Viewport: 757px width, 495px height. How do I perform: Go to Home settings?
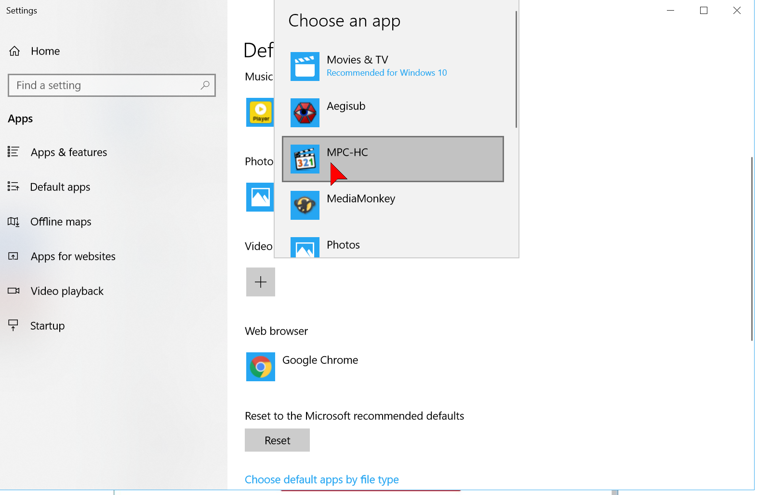coord(45,51)
